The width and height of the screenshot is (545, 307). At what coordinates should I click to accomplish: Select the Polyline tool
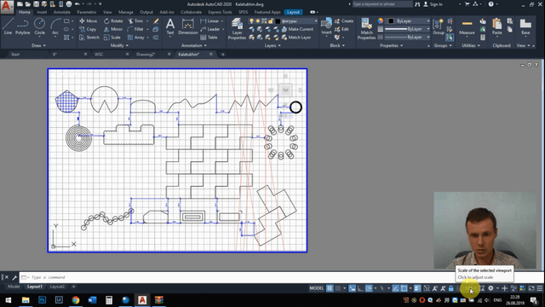click(23, 26)
